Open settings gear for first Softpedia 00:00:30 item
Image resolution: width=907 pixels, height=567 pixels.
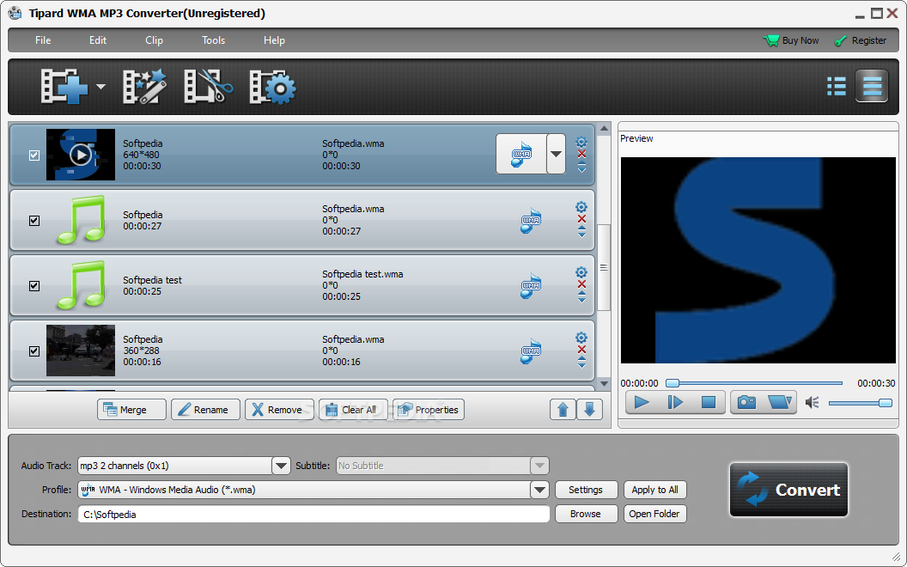pos(581,142)
